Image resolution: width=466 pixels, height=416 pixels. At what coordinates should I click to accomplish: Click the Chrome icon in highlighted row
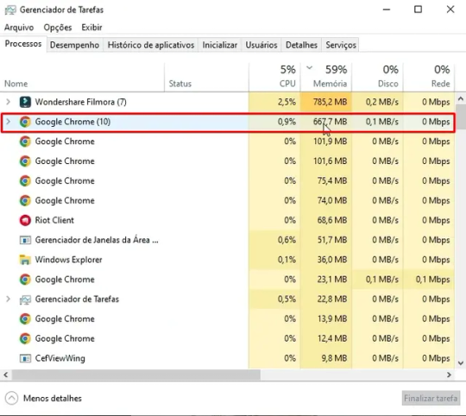point(25,122)
